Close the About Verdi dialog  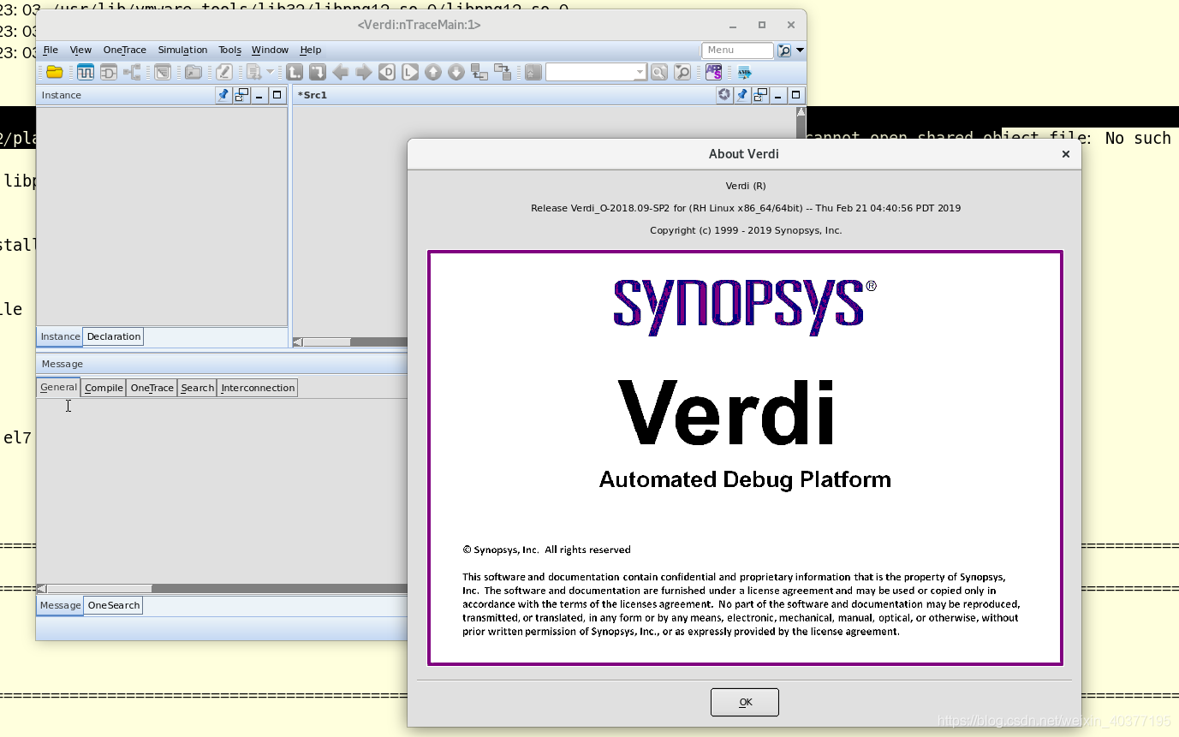pos(1066,154)
